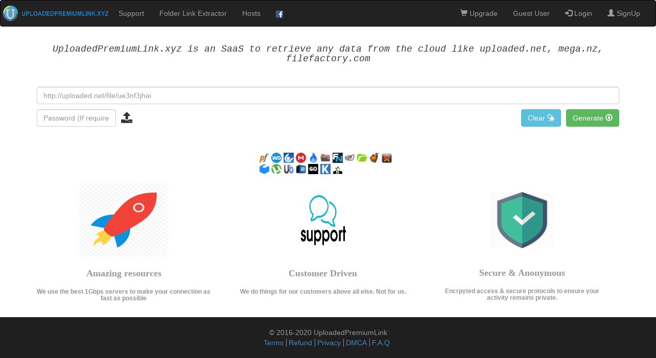
Task: Click the '© 2016-2020 UploadedPremiumLink' footer text
Action: [x=328, y=332]
